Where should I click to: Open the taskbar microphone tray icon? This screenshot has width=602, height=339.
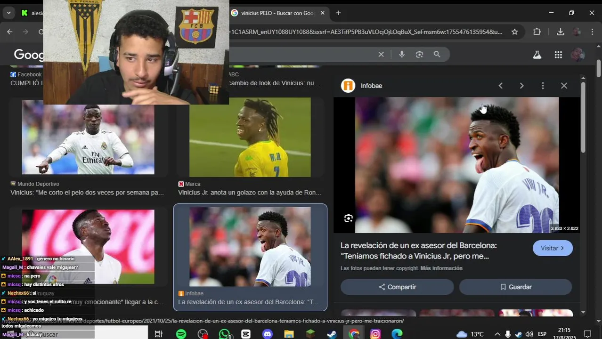point(508,334)
